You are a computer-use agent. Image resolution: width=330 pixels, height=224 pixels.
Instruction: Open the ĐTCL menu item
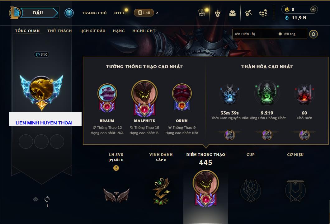120,13
